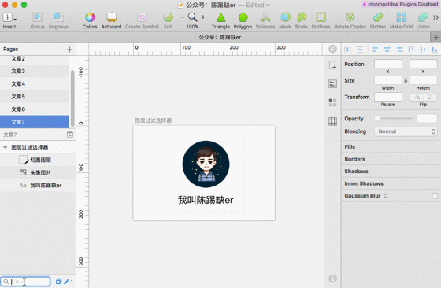The image size is (441, 288).
Task: Click the Incompatible Plugins Disabled notice
Action: [400, 4]
